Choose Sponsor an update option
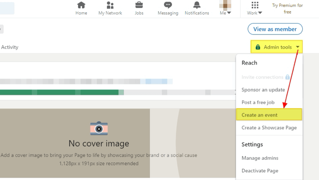319x180 pixels. pyautogui.click(x=263, y=90)
